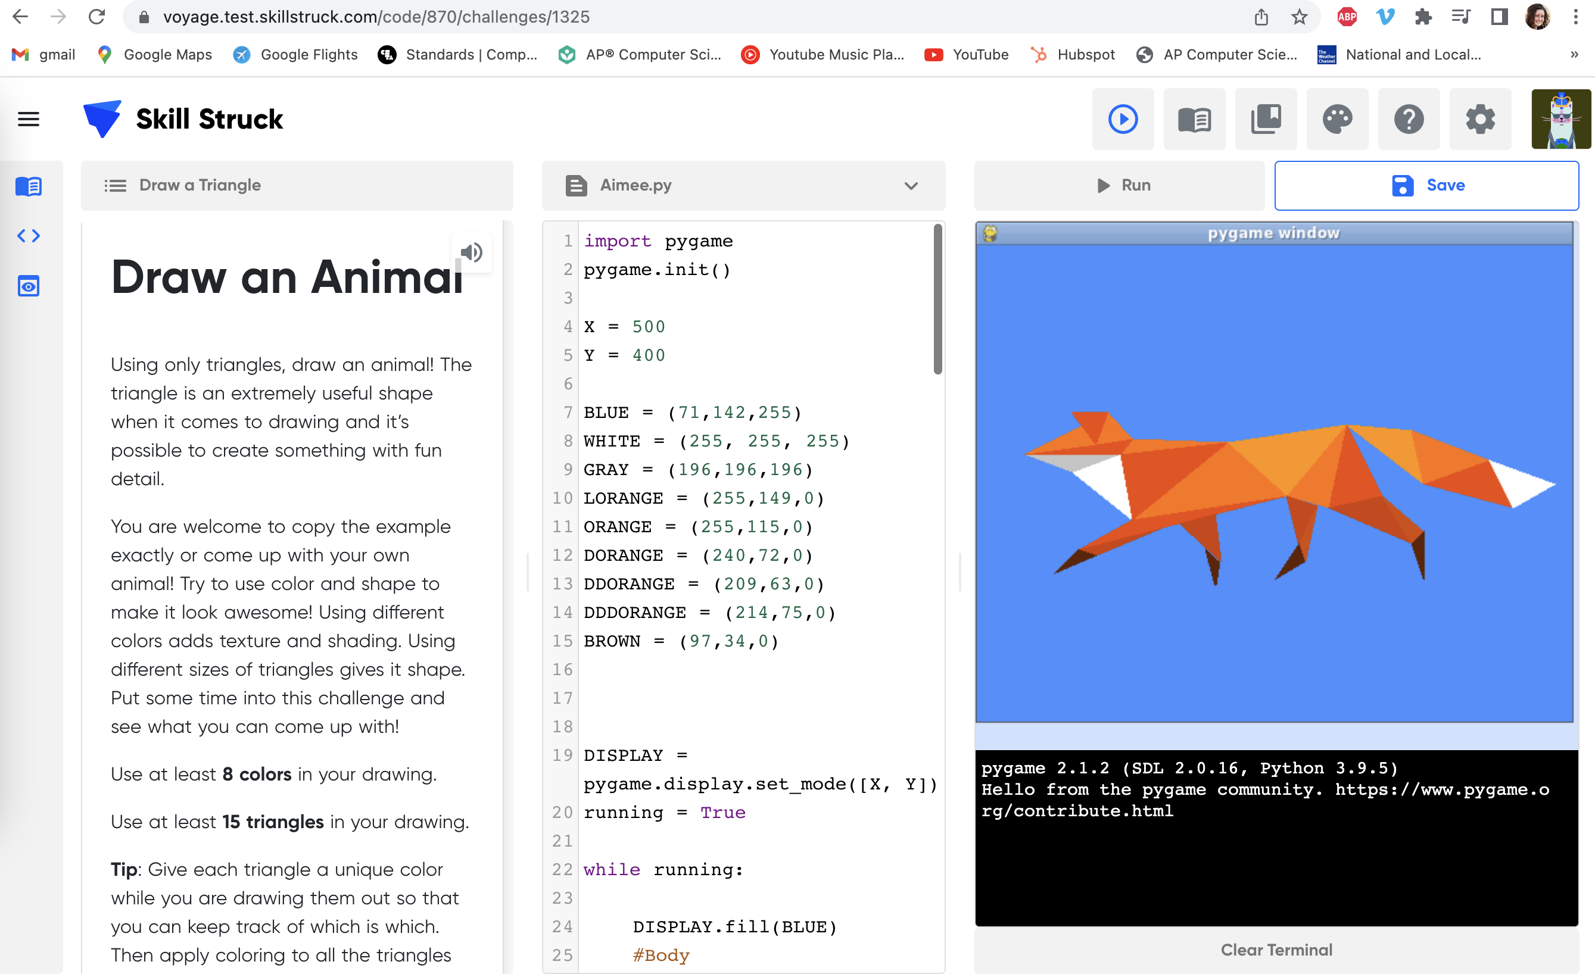Screen dimensions: 1595x974
Task: Reload the current page
Action: tap(96, 17)
